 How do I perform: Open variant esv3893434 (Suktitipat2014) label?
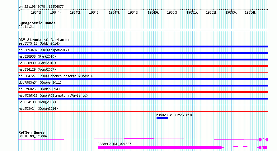pos(44,50)
